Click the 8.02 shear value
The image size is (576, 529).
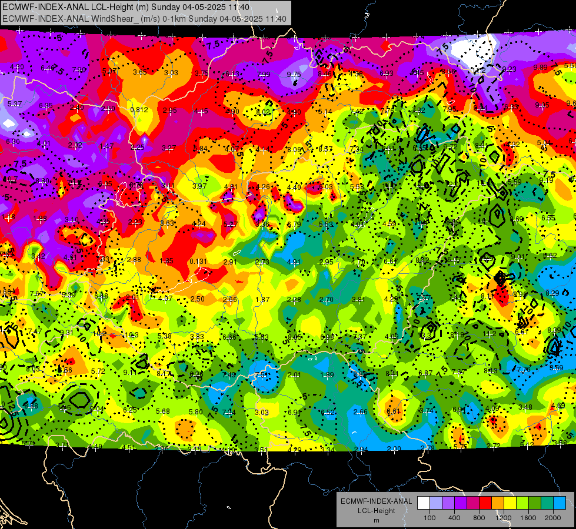(x=263, y=112)
